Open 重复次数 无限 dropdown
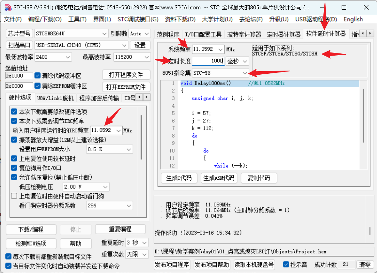The height and width of the screenshot is (273, 377). (137, 255)
